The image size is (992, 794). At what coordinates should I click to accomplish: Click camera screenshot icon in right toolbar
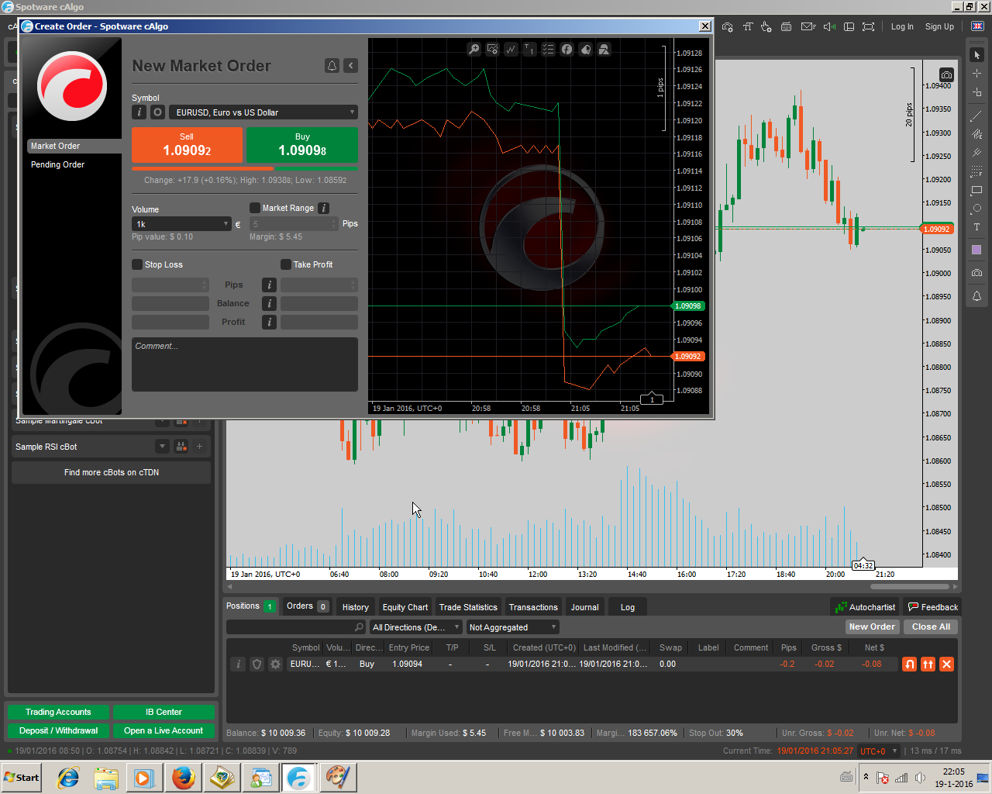(976, 273)
